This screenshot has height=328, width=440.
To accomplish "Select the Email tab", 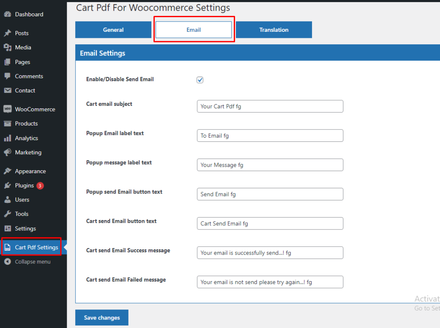I will coord(194,30).
